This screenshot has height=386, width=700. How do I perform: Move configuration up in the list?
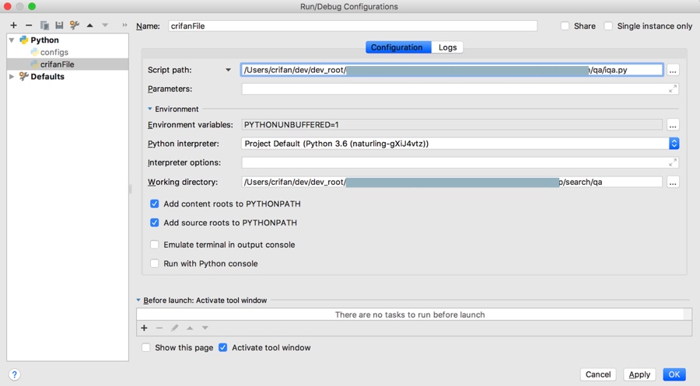point(89,26)
